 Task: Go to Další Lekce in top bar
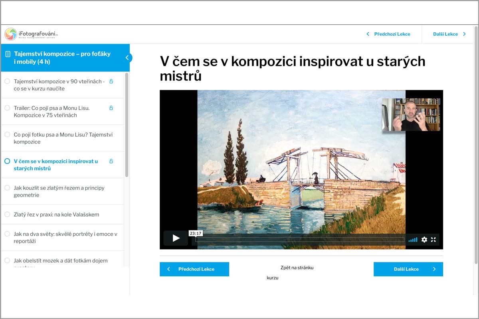point(445,34)
